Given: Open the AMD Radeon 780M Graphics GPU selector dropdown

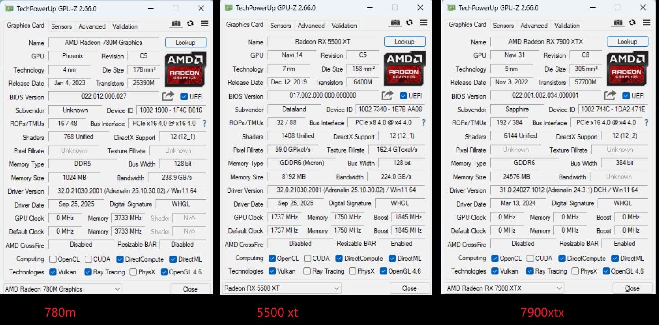Looking at the screenshot, I should coord(63,289).
